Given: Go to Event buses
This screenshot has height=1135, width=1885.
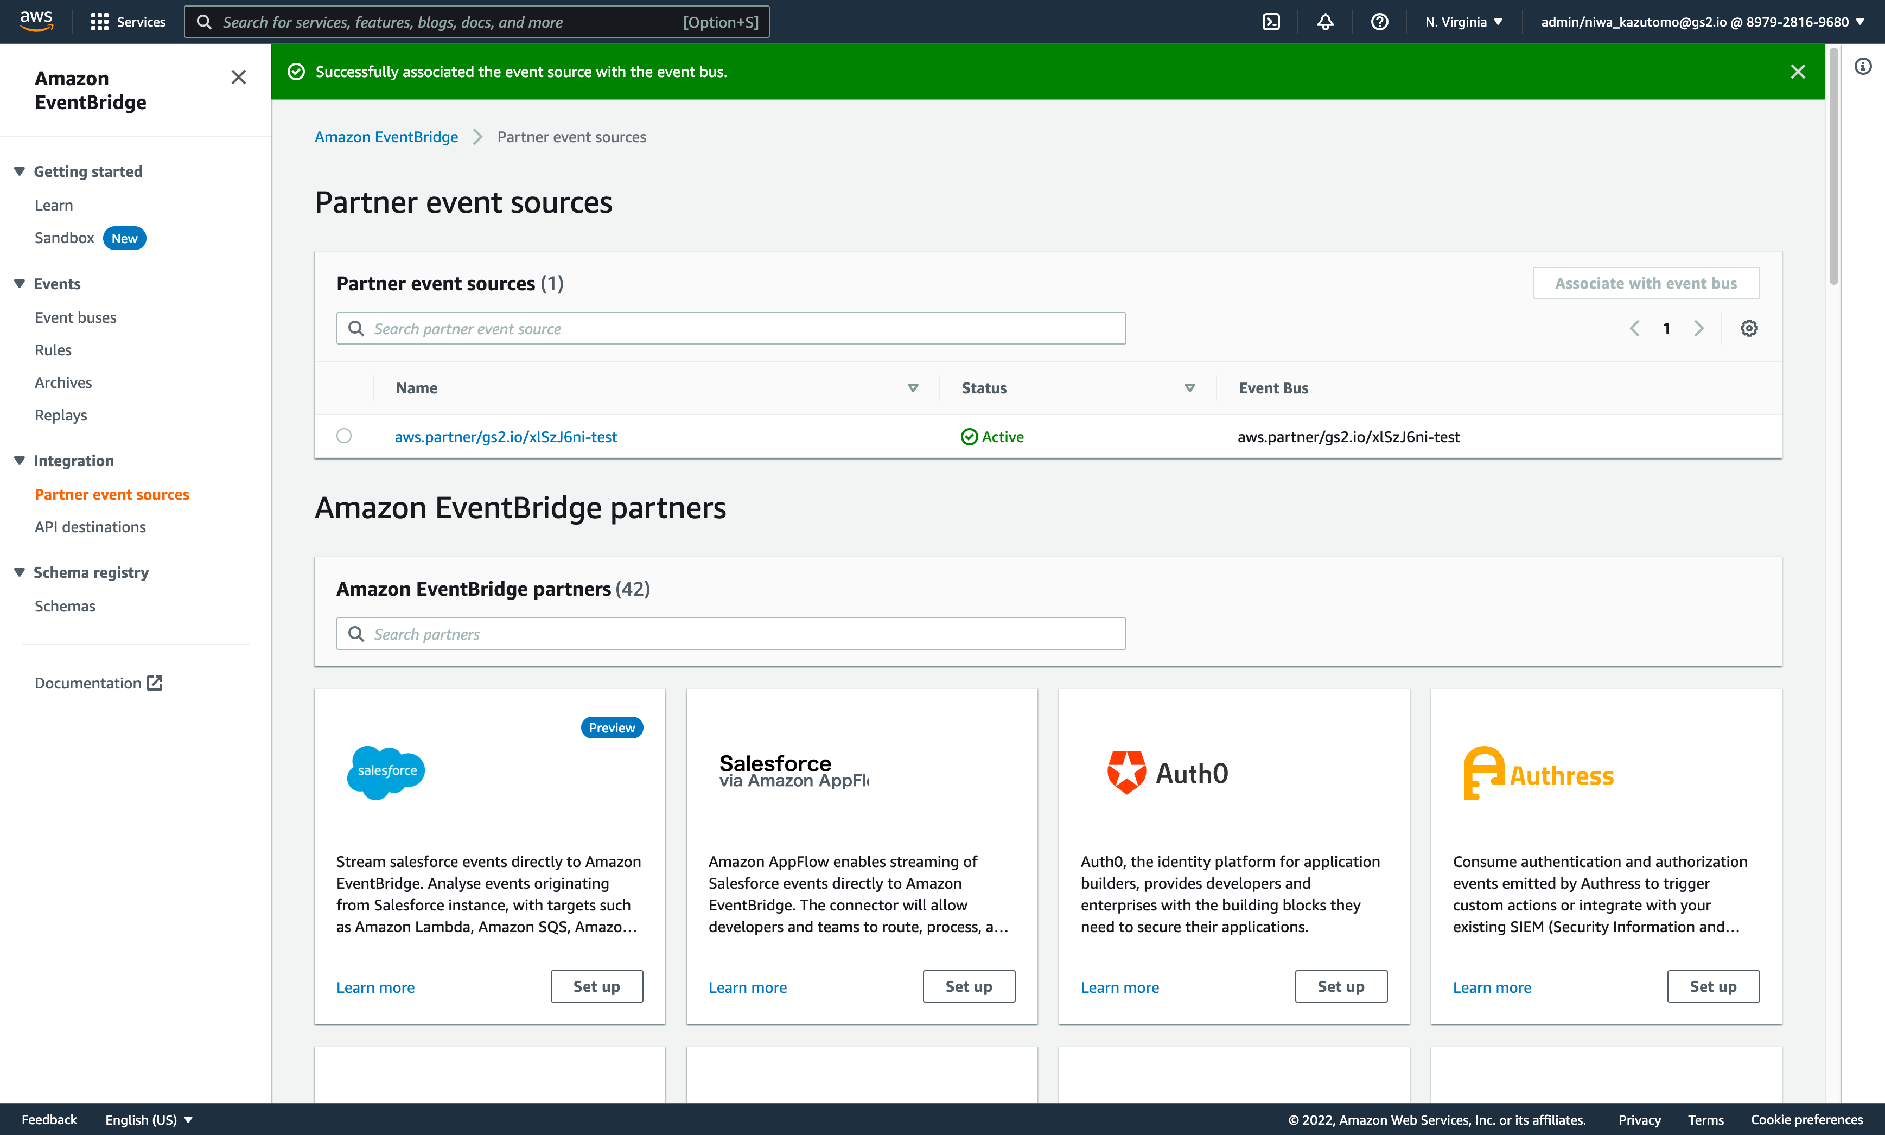Looking at the screenshot, I should (76, 317).
